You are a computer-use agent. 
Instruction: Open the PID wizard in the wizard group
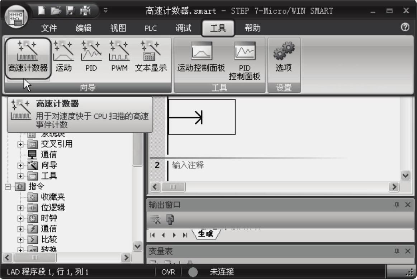[x=91, y=56]
